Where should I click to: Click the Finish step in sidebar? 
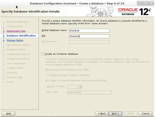pyautogui.click(x=10, y=82)
